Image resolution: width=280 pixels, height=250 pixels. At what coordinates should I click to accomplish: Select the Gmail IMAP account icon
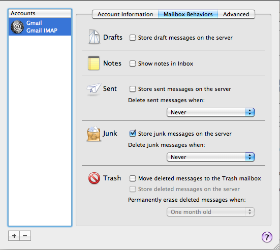coord(17,27)
